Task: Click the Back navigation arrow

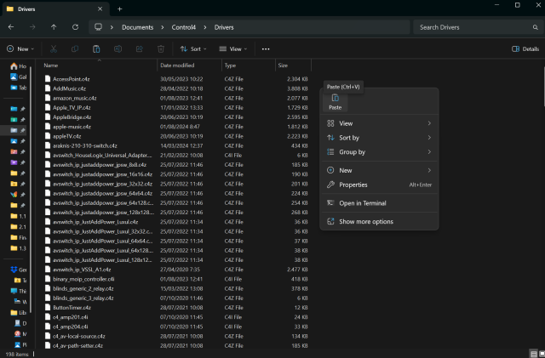Action: pos(11,27)
